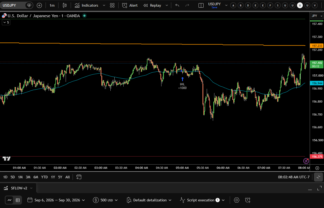Click the highlighted white U layout button
This screenshot has height=208, width=324.
point(300,5)
